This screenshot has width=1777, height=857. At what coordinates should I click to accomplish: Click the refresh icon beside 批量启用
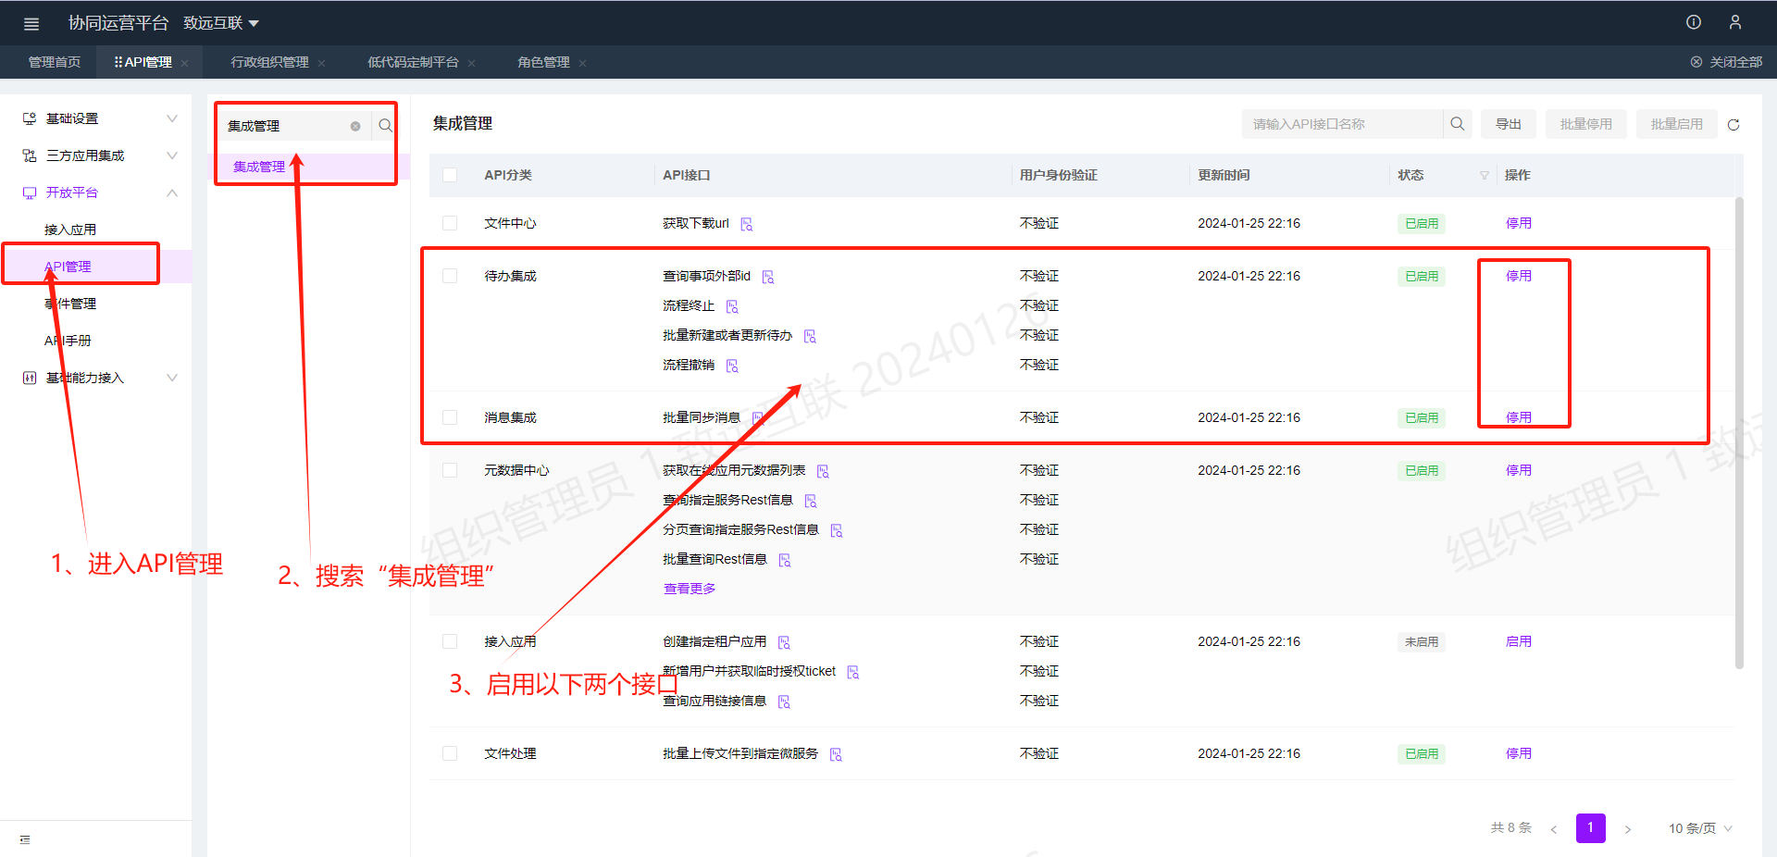tap(1734, 125)
